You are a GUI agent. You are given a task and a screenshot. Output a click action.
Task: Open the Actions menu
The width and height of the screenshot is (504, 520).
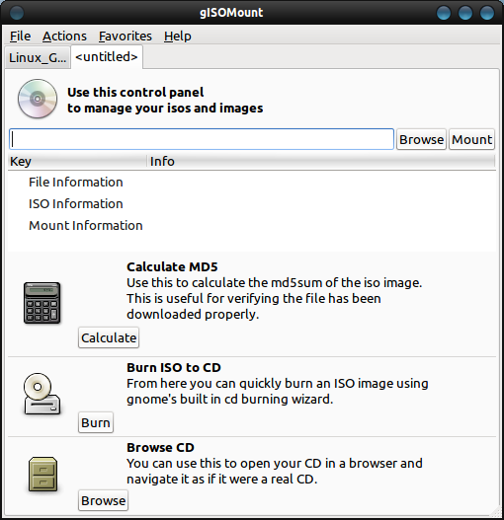(64, 36)
